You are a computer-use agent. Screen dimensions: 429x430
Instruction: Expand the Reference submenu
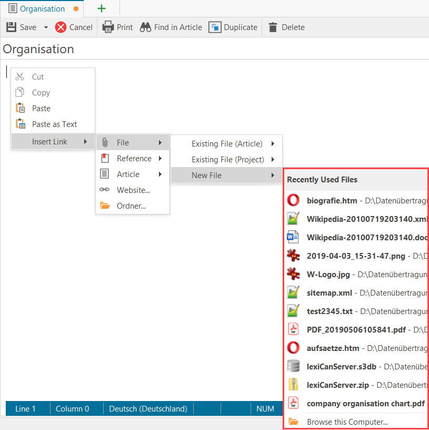click(x=134, y=159)
